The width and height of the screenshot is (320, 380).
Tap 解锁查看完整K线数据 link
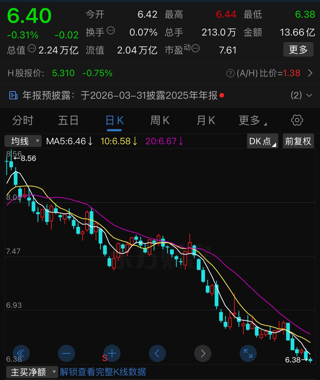click(103, 372)
